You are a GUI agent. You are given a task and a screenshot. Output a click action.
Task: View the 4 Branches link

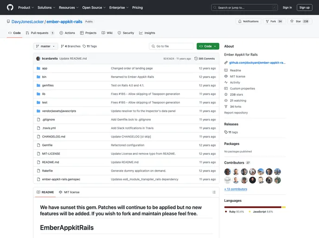coord(70,46)
